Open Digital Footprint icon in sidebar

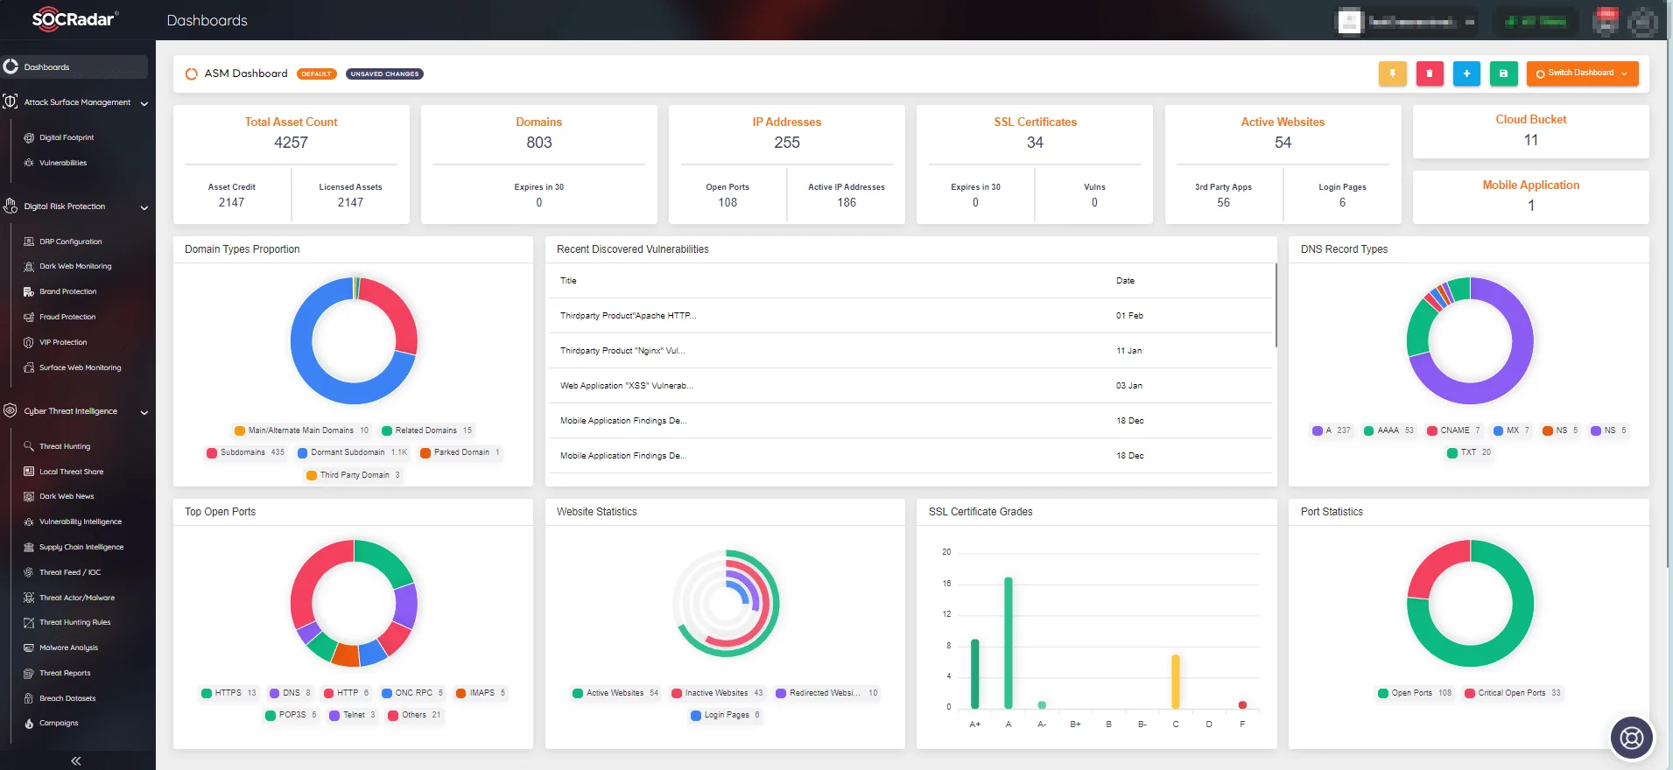[x=29, y=137]
